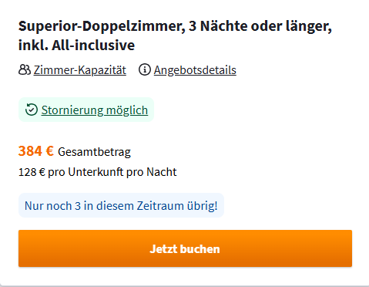Click the Nur noch 3 availability badge
The width and height of the screenshot is (369, 287).
121,205
